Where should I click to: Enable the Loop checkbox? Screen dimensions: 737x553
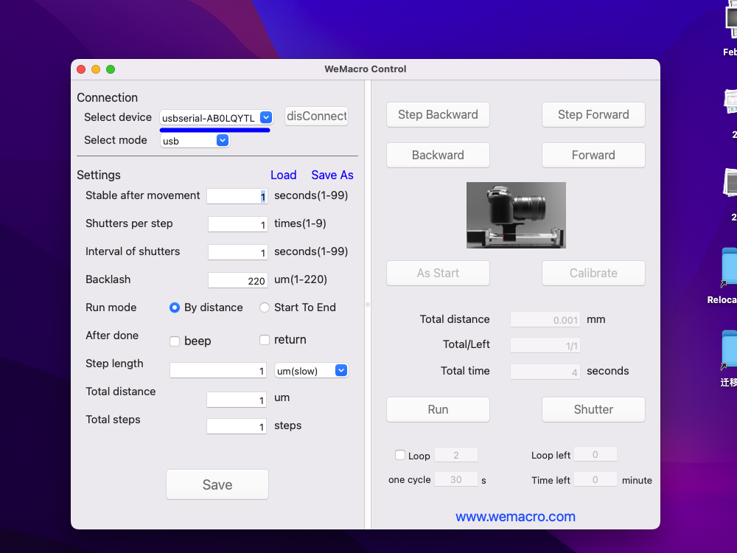(400, 455)
